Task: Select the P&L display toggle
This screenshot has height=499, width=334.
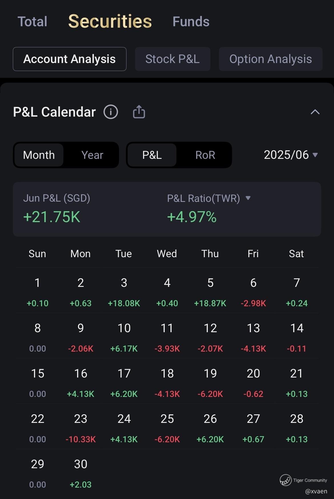Action: click(x=152, y=155)
